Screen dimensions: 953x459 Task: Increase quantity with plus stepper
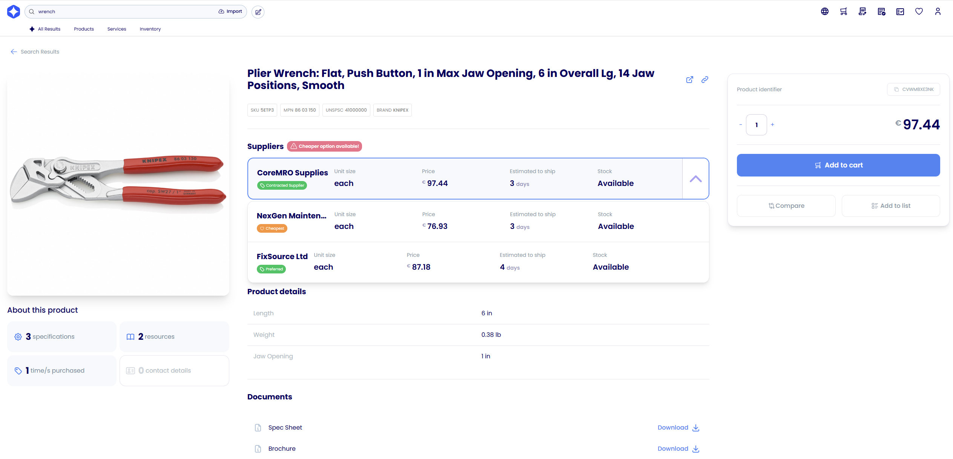tap(772, 124)
